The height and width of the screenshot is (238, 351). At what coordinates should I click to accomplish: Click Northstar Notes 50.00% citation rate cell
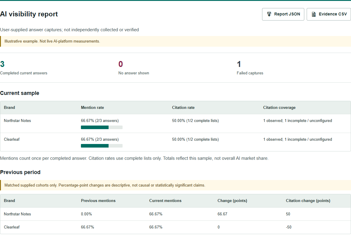[195, 121]
